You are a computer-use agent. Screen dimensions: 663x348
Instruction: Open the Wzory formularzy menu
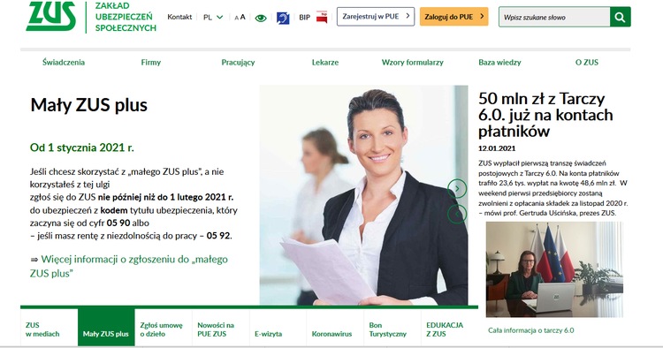point(412,62)
